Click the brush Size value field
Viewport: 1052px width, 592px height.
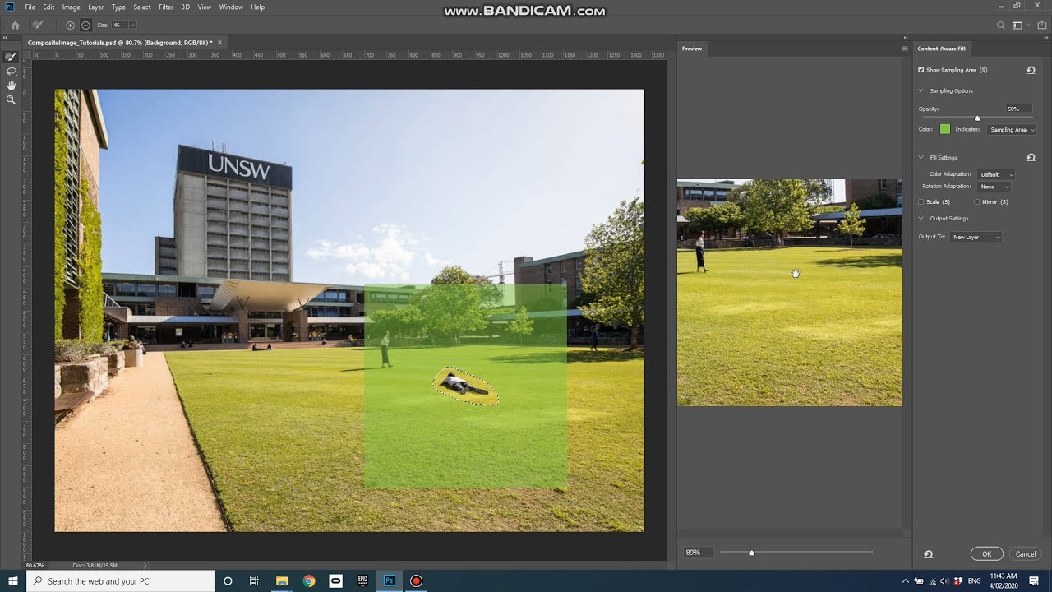pos(118,25)
